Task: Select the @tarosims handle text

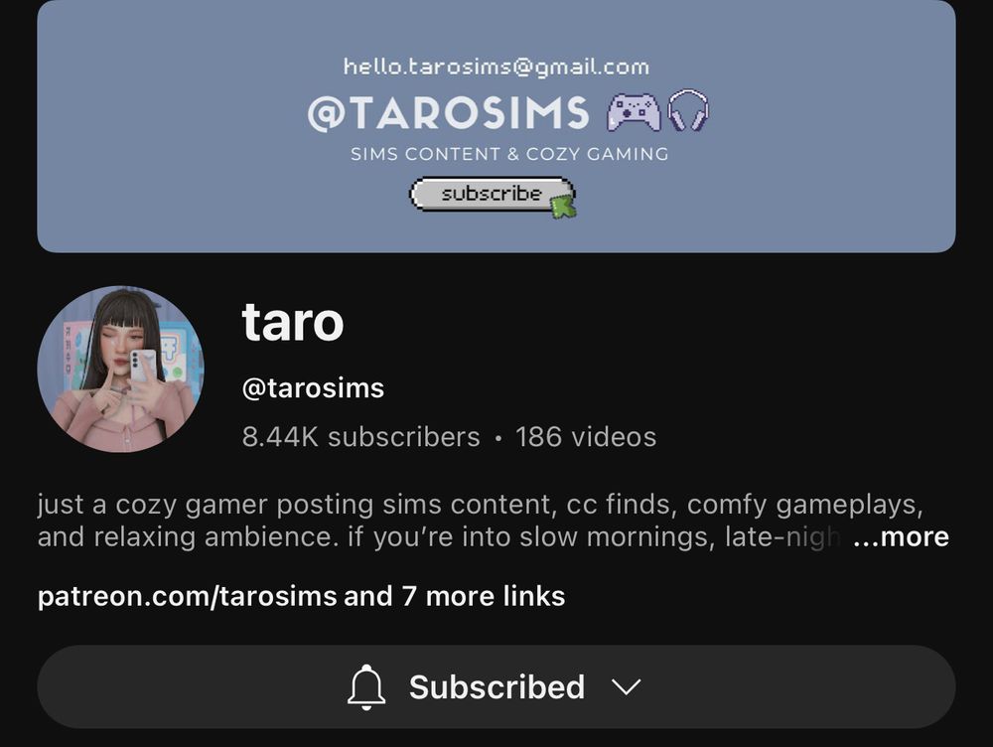Action: coord(313,387)
